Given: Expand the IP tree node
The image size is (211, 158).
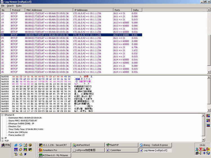Looking at the screenshot, I should (2, 138).
